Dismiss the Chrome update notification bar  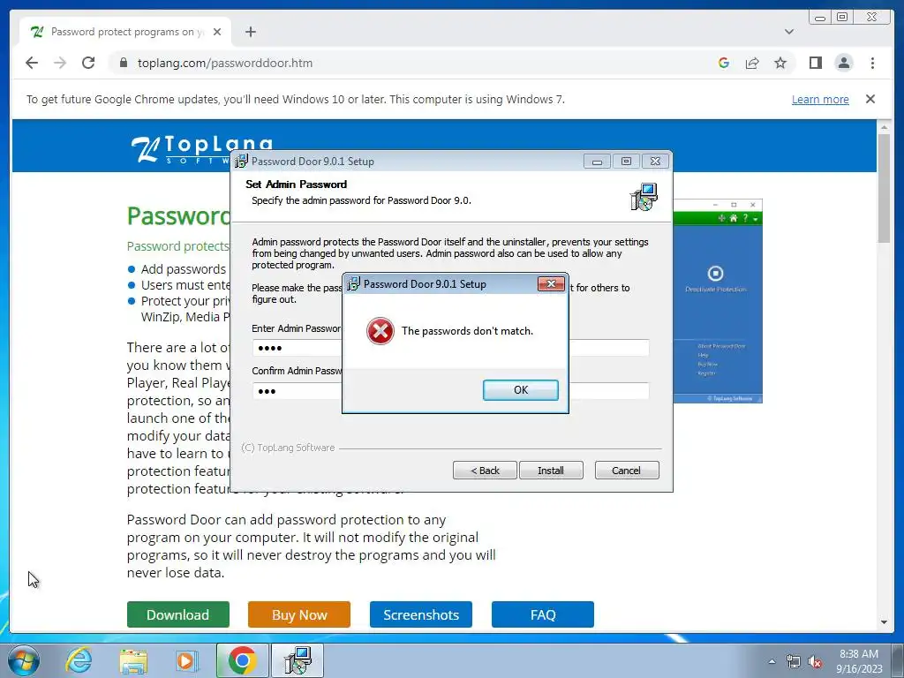coord(870,99)
